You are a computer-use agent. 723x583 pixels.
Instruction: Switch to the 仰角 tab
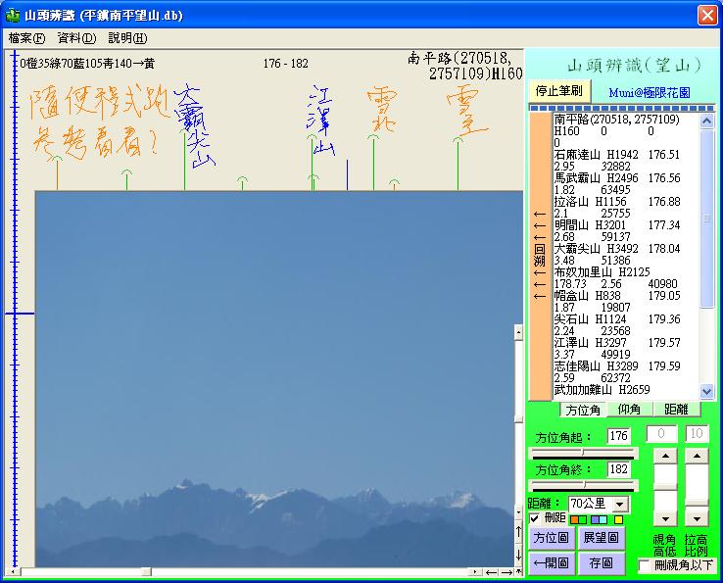(x=629, y=410)
